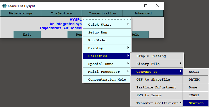Expand the Binary File submenu

pyautogui.click(x=157, y=64)
